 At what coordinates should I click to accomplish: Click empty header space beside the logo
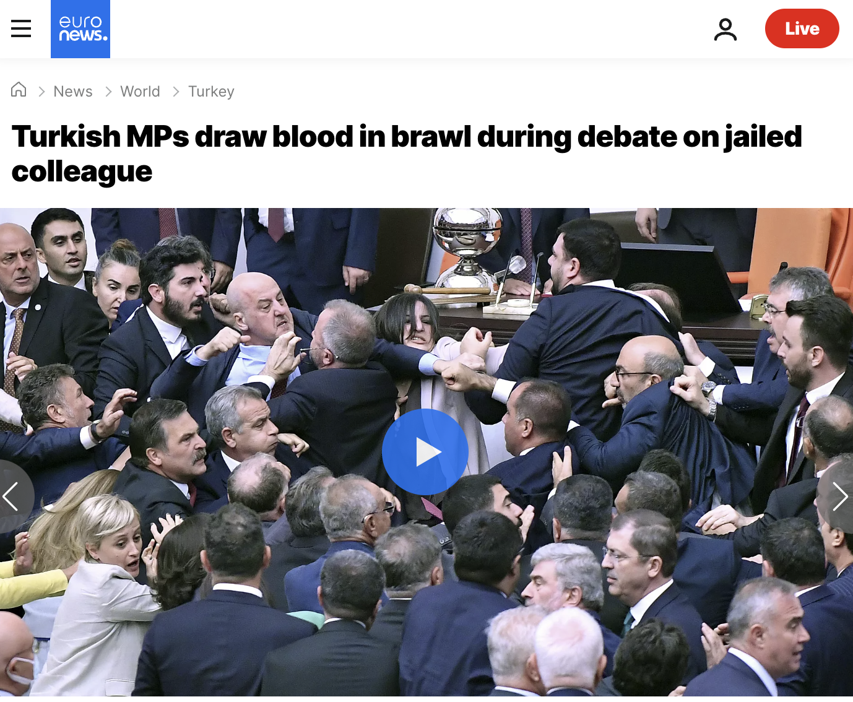pyautogui.click(x=409, y=29)
